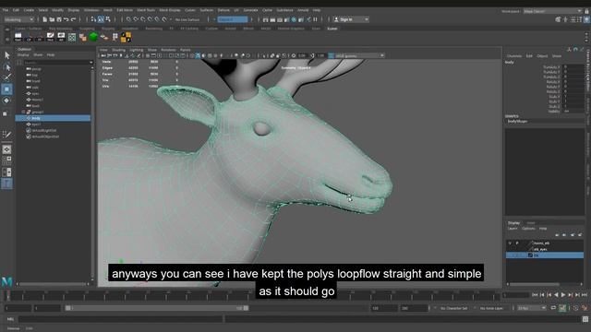The width and height of the screenshot is (591, 332).
Task: Open the Outliner Display menu
Action: pos(23,55)
